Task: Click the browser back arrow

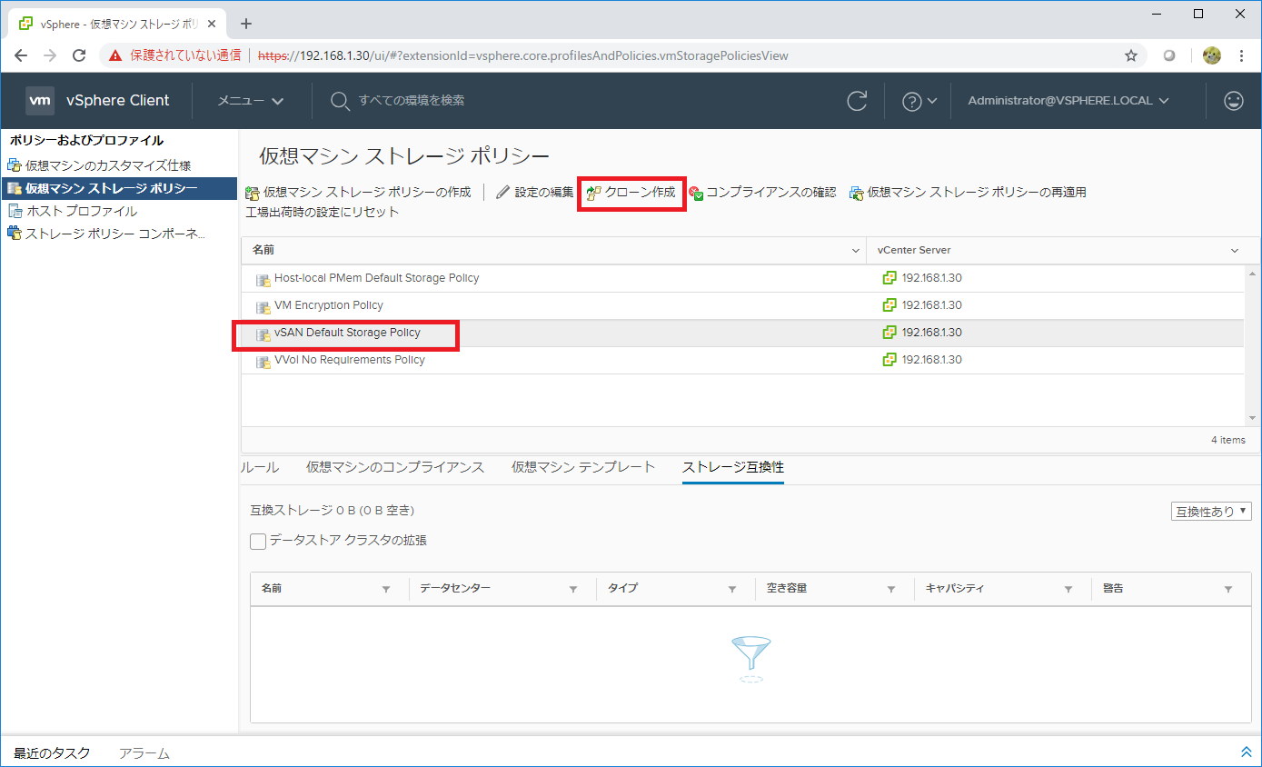Action: [x=21, y=55]
